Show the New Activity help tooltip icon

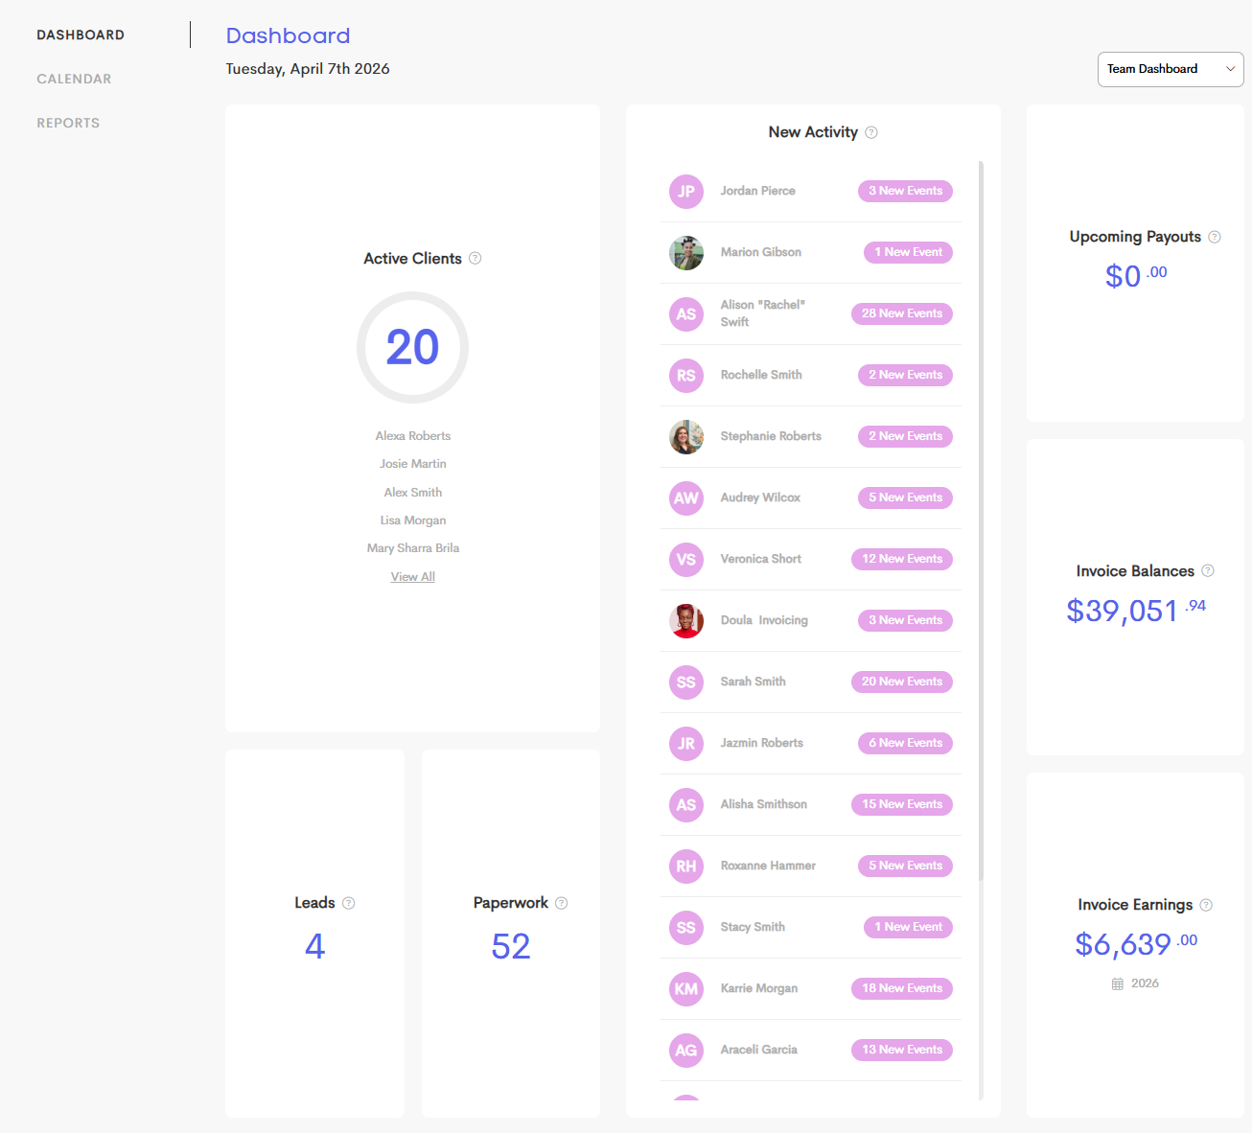pyautogui.click(x=871, y=132)
